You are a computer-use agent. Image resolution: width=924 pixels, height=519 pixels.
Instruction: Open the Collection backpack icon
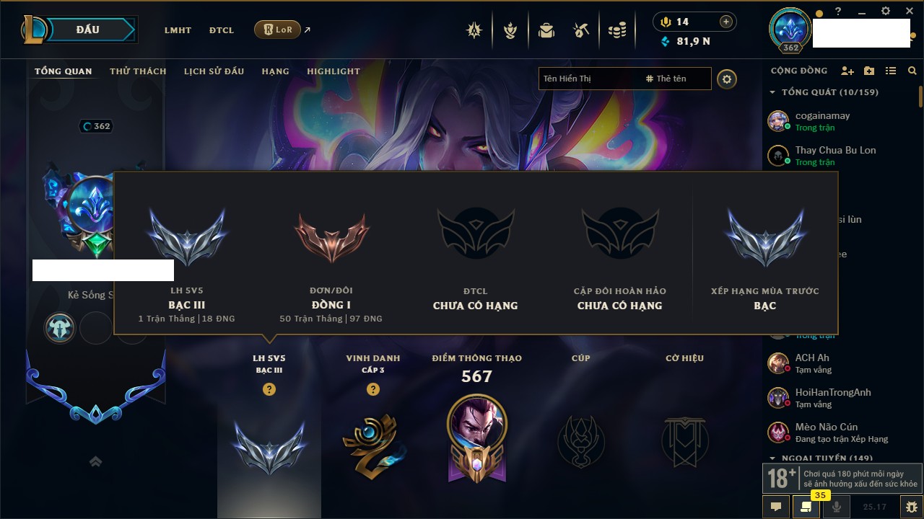tap(546, 30)
